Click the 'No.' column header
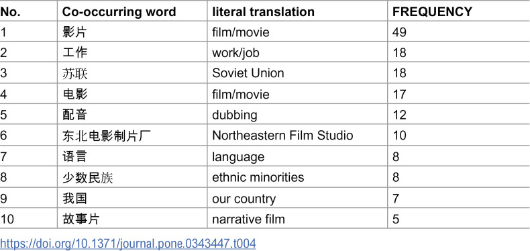This screenshot has width=530, height=251. pos(10,12)
